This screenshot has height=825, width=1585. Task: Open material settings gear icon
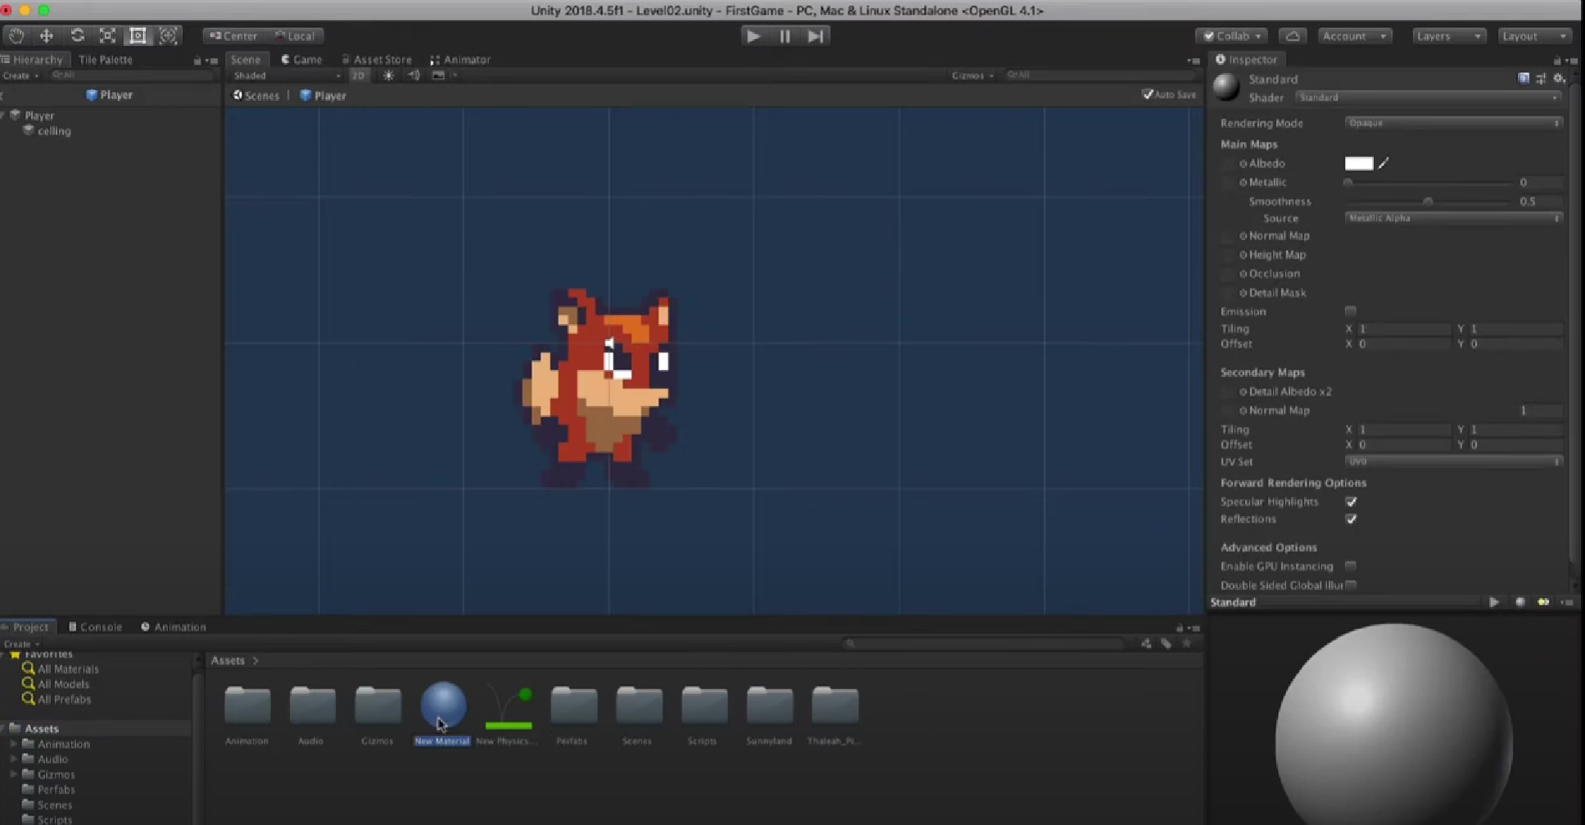pyautogui.click(x=1559, y=79)
